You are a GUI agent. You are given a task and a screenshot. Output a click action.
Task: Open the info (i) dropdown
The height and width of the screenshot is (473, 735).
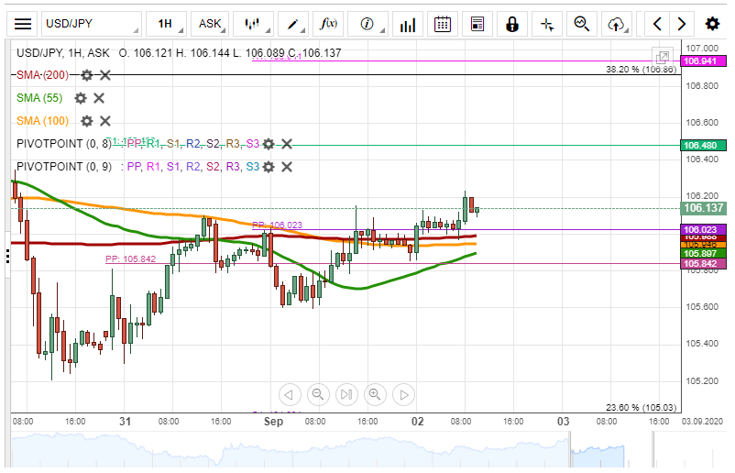(367, 24)
